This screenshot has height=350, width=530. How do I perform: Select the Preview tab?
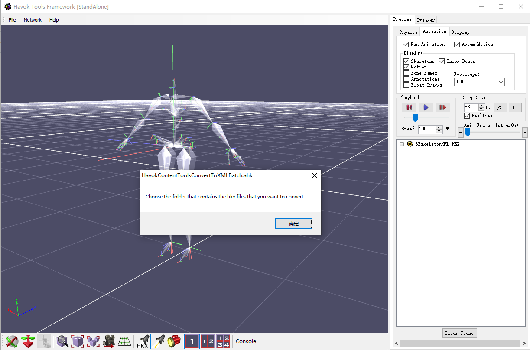403,19
